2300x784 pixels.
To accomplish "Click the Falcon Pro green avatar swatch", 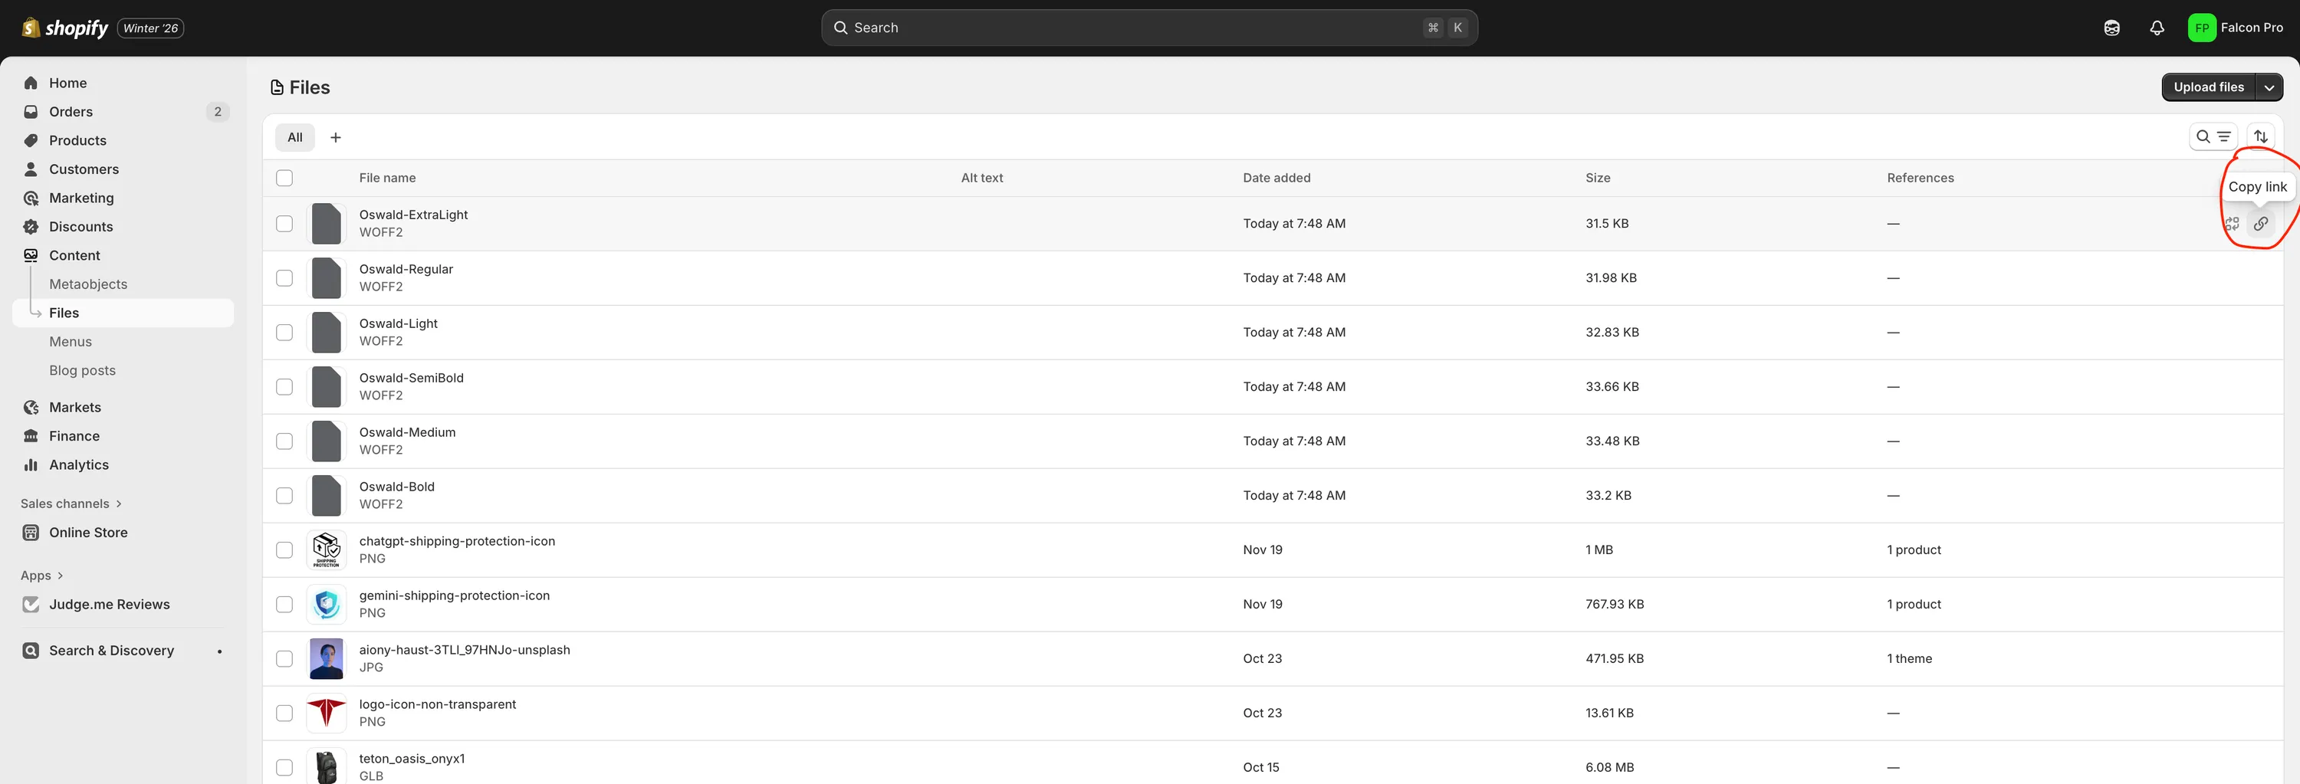I will coord(2201,27).
